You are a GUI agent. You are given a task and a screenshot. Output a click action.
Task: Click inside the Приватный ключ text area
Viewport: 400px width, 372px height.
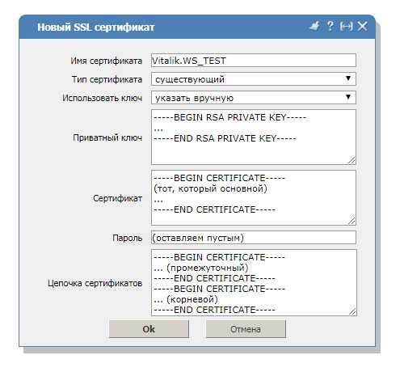tap(254, 137)
